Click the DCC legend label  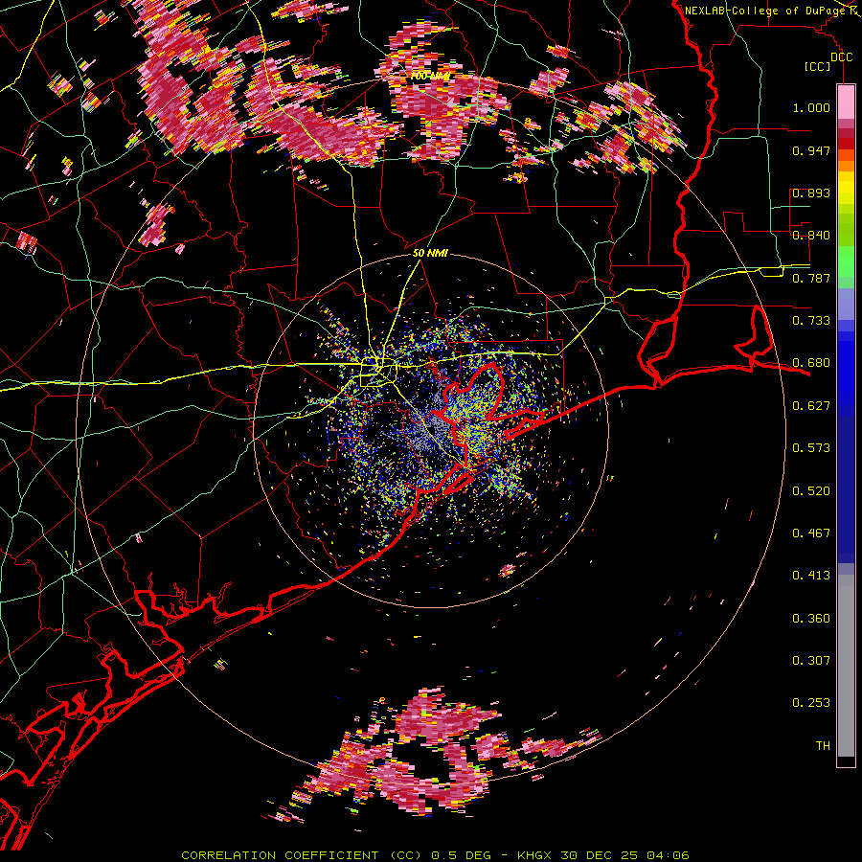841,57
